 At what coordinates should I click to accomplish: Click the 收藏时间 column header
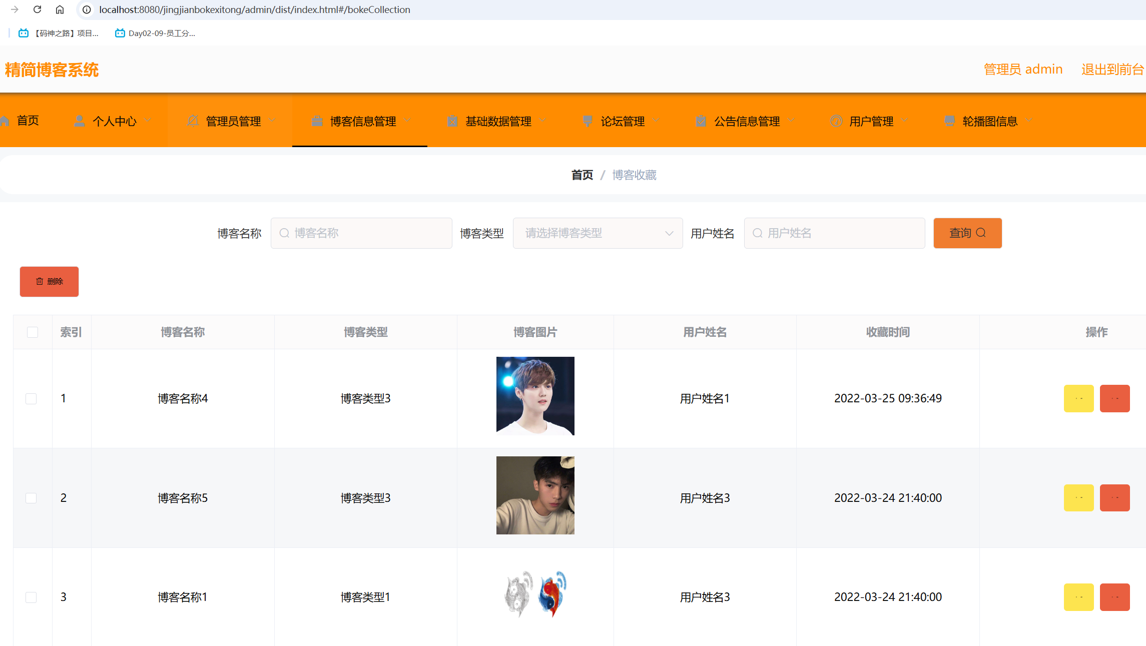(x=888, y=332)
